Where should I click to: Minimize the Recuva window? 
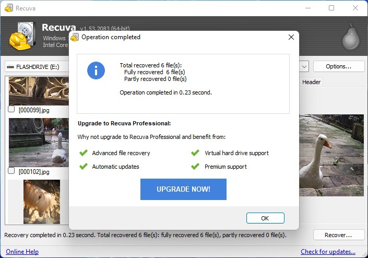click(308, 8)
